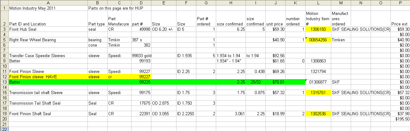410x131 pixels.
Task: Select row 22 header
Action: [4, 129]
